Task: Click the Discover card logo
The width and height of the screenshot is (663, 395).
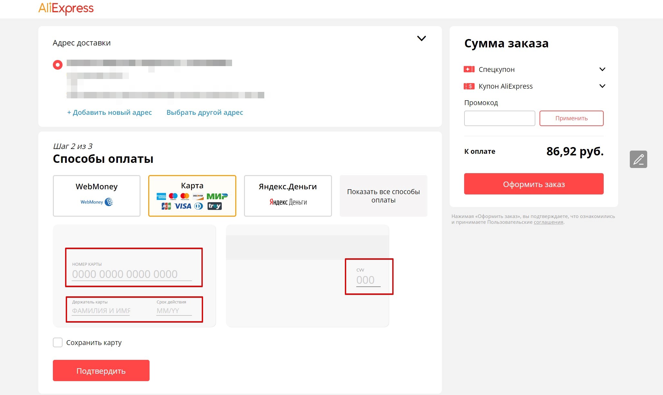Action: (198, 196)
